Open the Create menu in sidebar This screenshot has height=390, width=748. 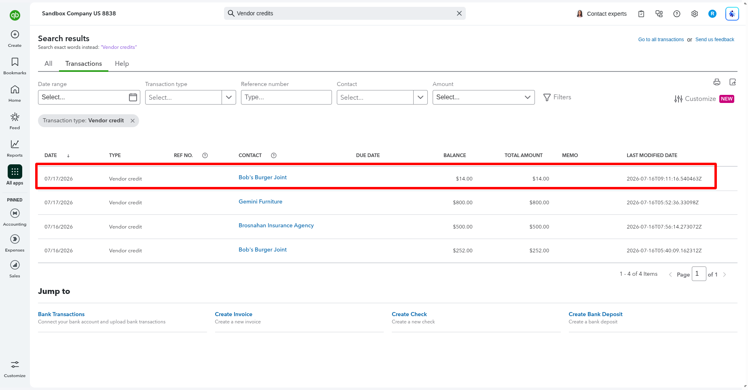15,39
